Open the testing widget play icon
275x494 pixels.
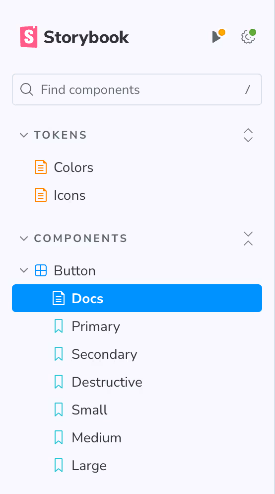tap(218, 36)
